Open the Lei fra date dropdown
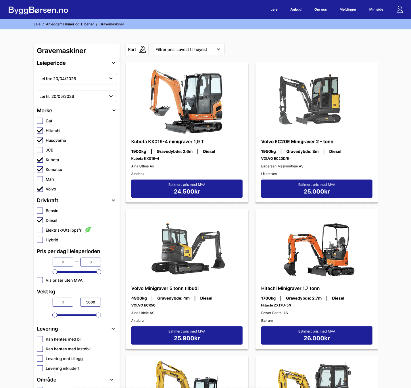The image size is (411, 388). coord(77,78)
